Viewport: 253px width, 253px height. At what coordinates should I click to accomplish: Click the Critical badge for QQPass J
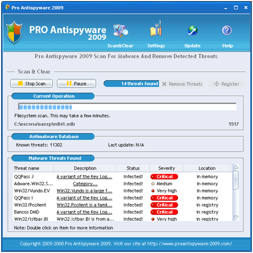pyautogui.click(x=164, y=177)
